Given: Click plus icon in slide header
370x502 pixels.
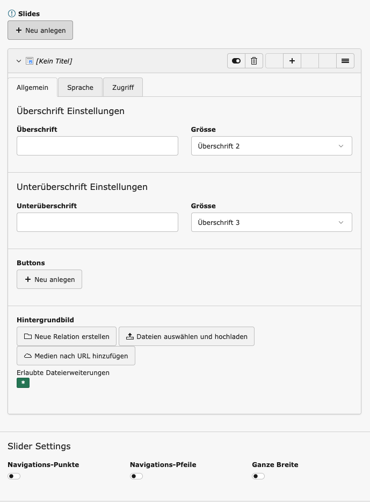Looking at the screenshot, I should (292, 61).
